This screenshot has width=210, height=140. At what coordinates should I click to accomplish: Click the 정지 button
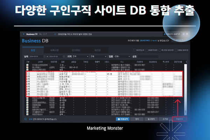pyautogui.click(x=137, y=119)
